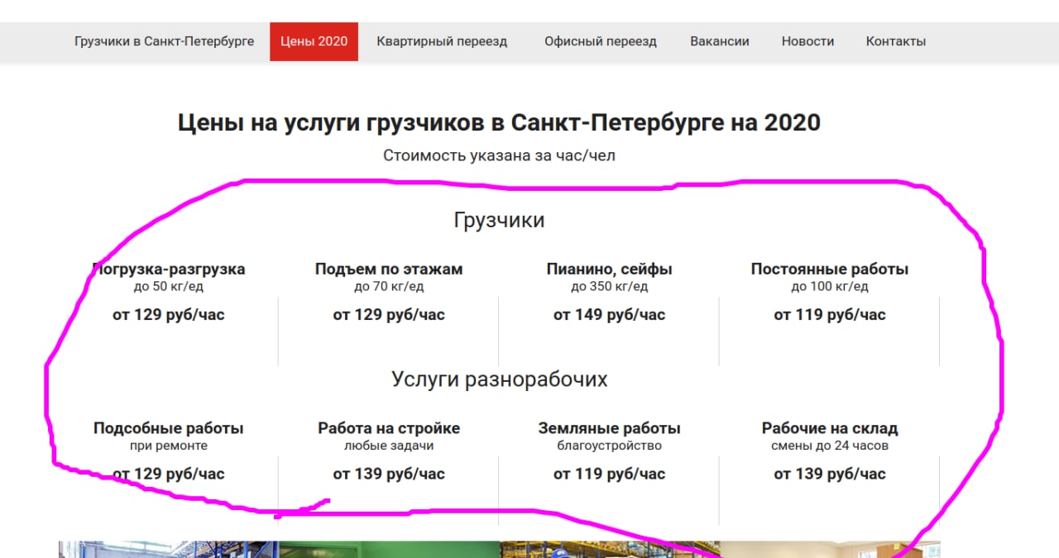Viewport: 1059px width, 558px height.
Task: Click the Услуги разнорабочих section heading
Action: click(499, 379)
